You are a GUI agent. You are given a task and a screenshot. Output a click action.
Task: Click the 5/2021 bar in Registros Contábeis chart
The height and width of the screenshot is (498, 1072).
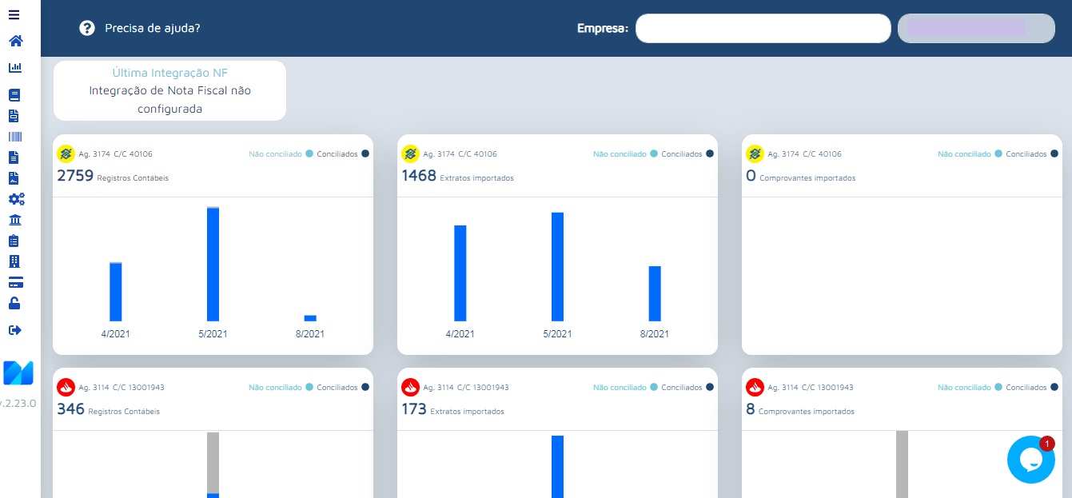click(x=213, y=264)
